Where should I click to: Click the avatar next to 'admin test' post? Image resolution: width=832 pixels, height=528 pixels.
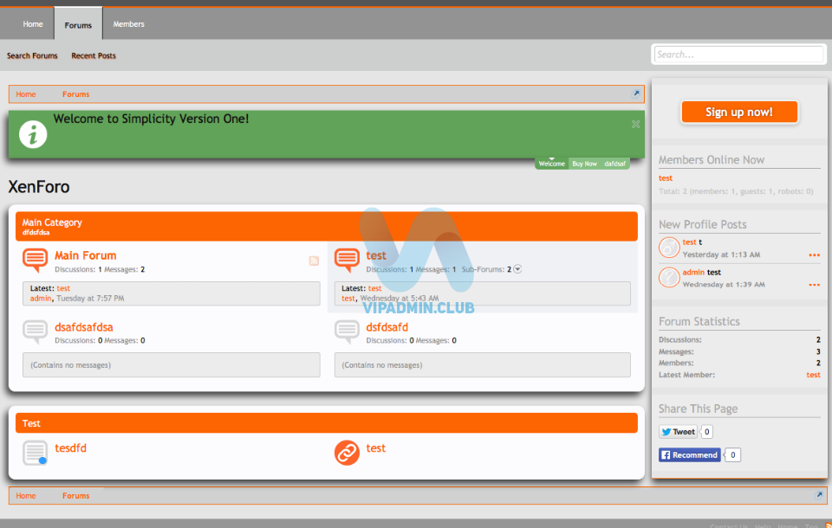pyautogui.click(x=669, y=277)
